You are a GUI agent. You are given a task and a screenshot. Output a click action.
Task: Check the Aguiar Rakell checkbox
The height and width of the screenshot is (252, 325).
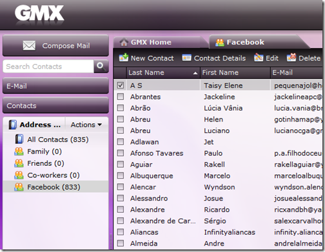(x=121, y=165)
